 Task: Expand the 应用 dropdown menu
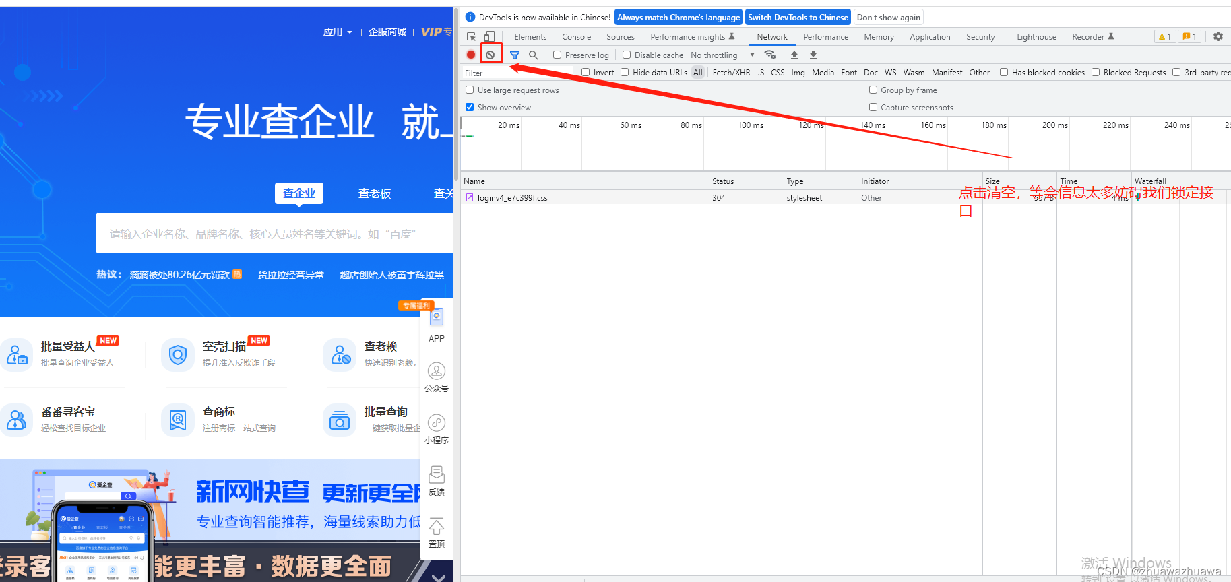pos(338,32)
